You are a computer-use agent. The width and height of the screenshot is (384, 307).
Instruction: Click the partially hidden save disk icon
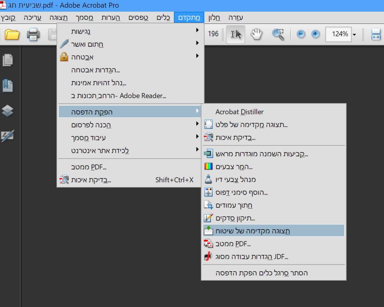52,34
